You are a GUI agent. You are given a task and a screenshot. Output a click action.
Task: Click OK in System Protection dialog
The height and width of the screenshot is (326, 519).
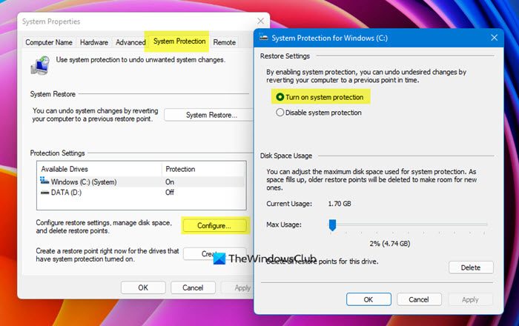point(368,299)
